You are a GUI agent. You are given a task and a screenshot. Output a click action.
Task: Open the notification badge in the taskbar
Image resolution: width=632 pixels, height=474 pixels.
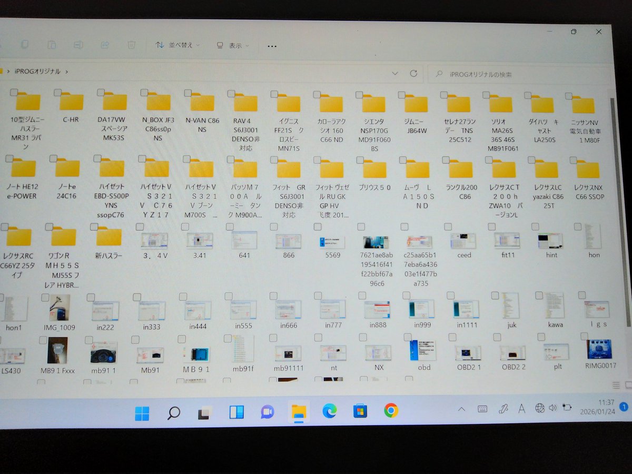tap(624, 407)
